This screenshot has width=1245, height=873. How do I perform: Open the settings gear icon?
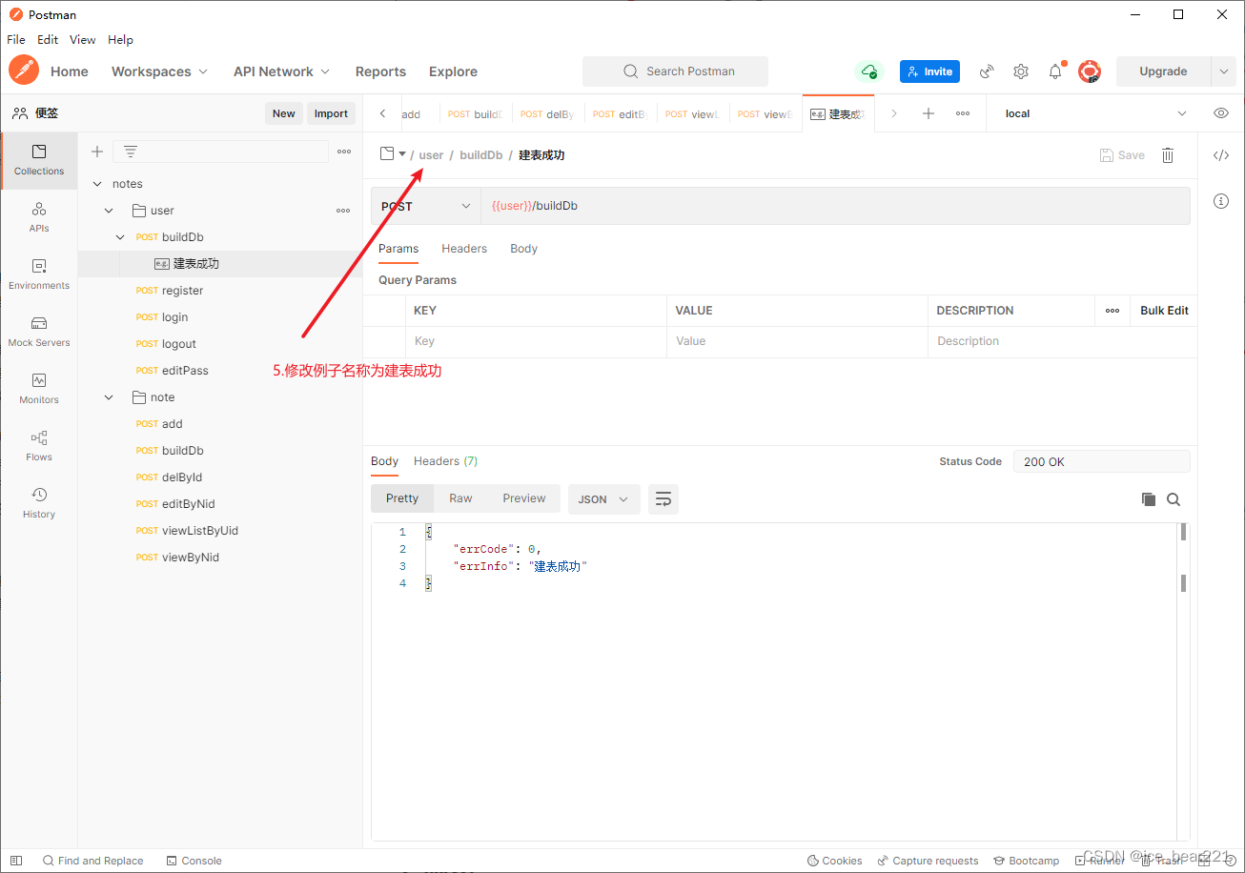tap(1021, 71)
